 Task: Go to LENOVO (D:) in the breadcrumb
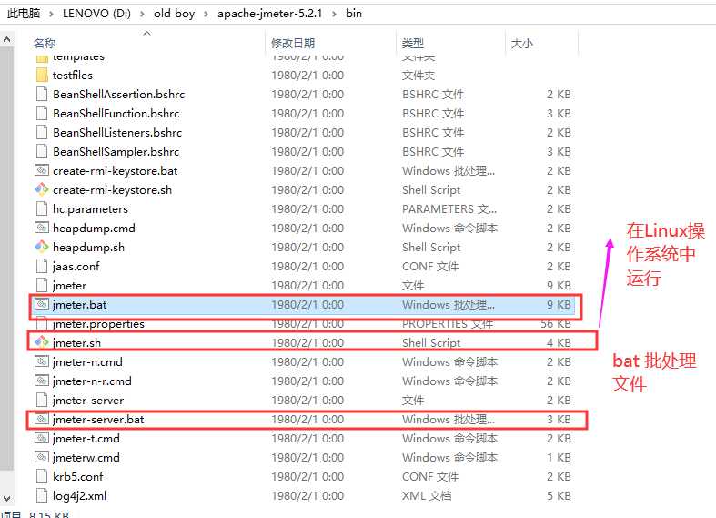coord(96,14)
